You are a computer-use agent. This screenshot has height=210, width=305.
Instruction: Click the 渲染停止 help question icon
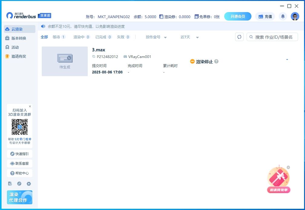tap(216, 61)
